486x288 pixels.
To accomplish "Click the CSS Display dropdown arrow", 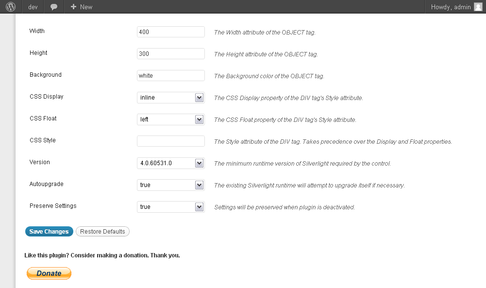I will tap(199, 98).
